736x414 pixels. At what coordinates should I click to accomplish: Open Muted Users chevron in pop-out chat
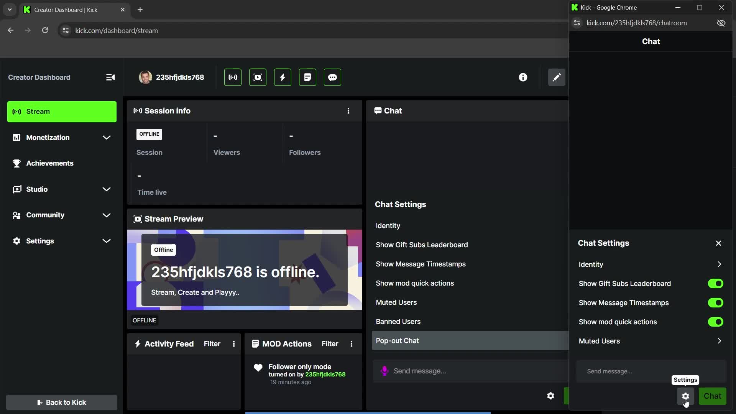click(719, 341)
